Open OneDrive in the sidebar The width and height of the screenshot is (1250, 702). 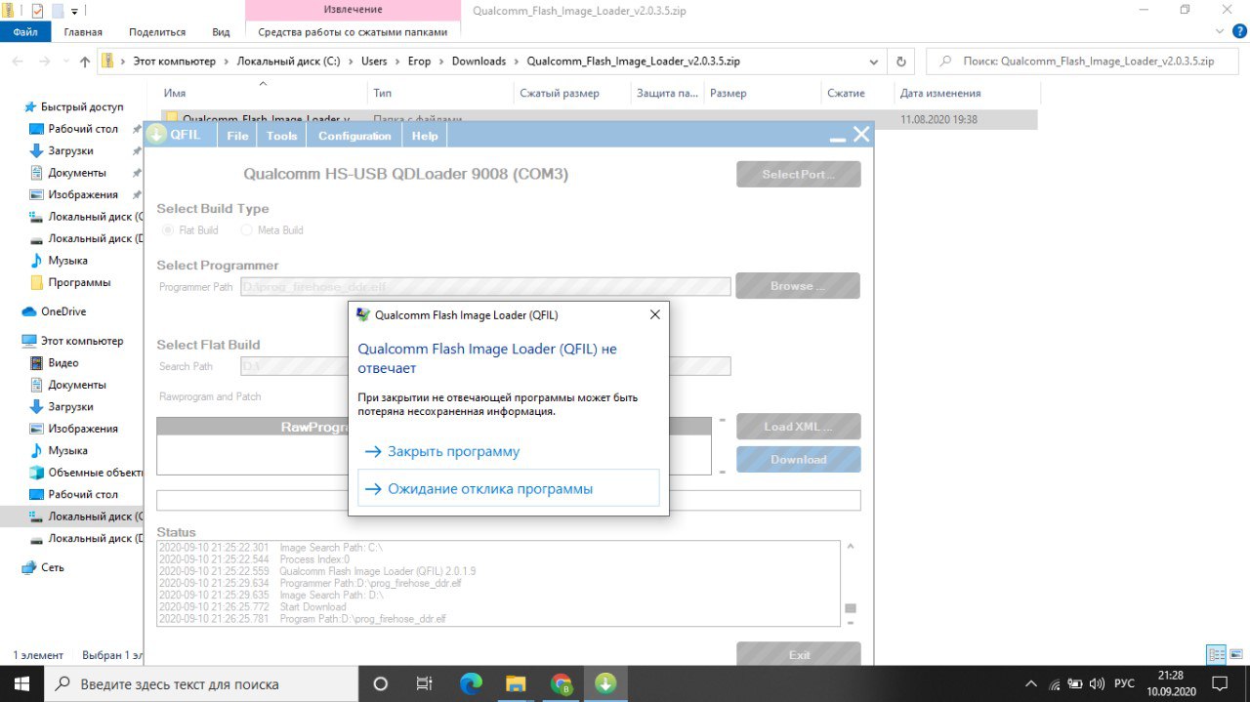[x=63, y=311]
